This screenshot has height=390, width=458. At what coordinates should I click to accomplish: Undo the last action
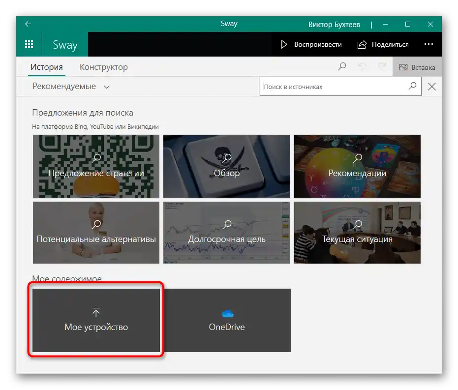click(362, 67)
